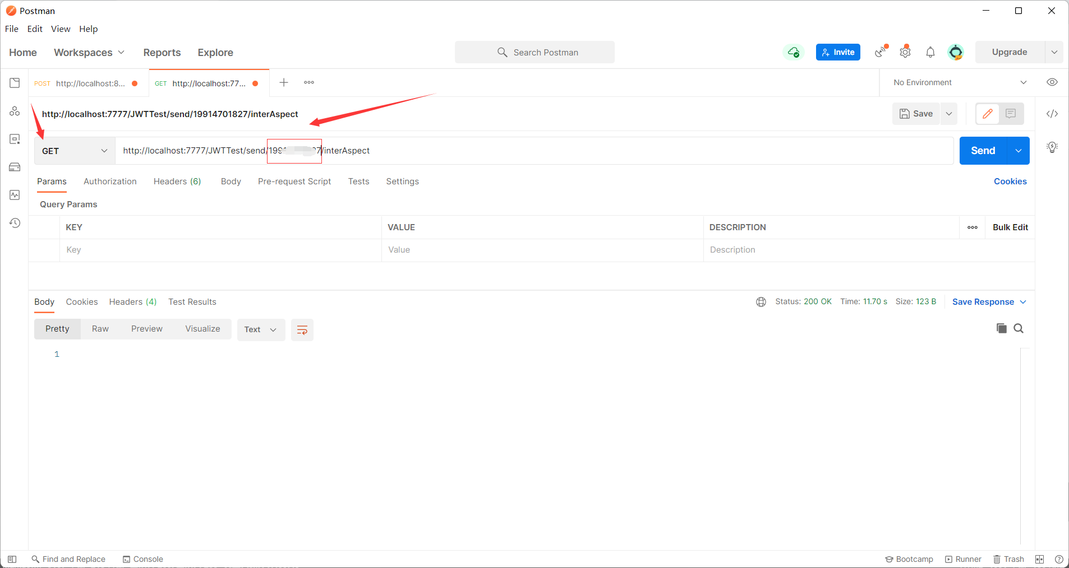Open the Help menu
This screenshot has height=568, width=1069.
[88, 29]
